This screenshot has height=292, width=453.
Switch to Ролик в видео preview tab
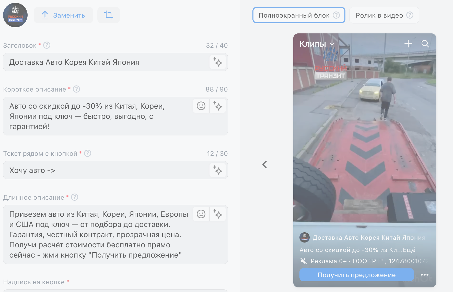click(x=384, y=15)
